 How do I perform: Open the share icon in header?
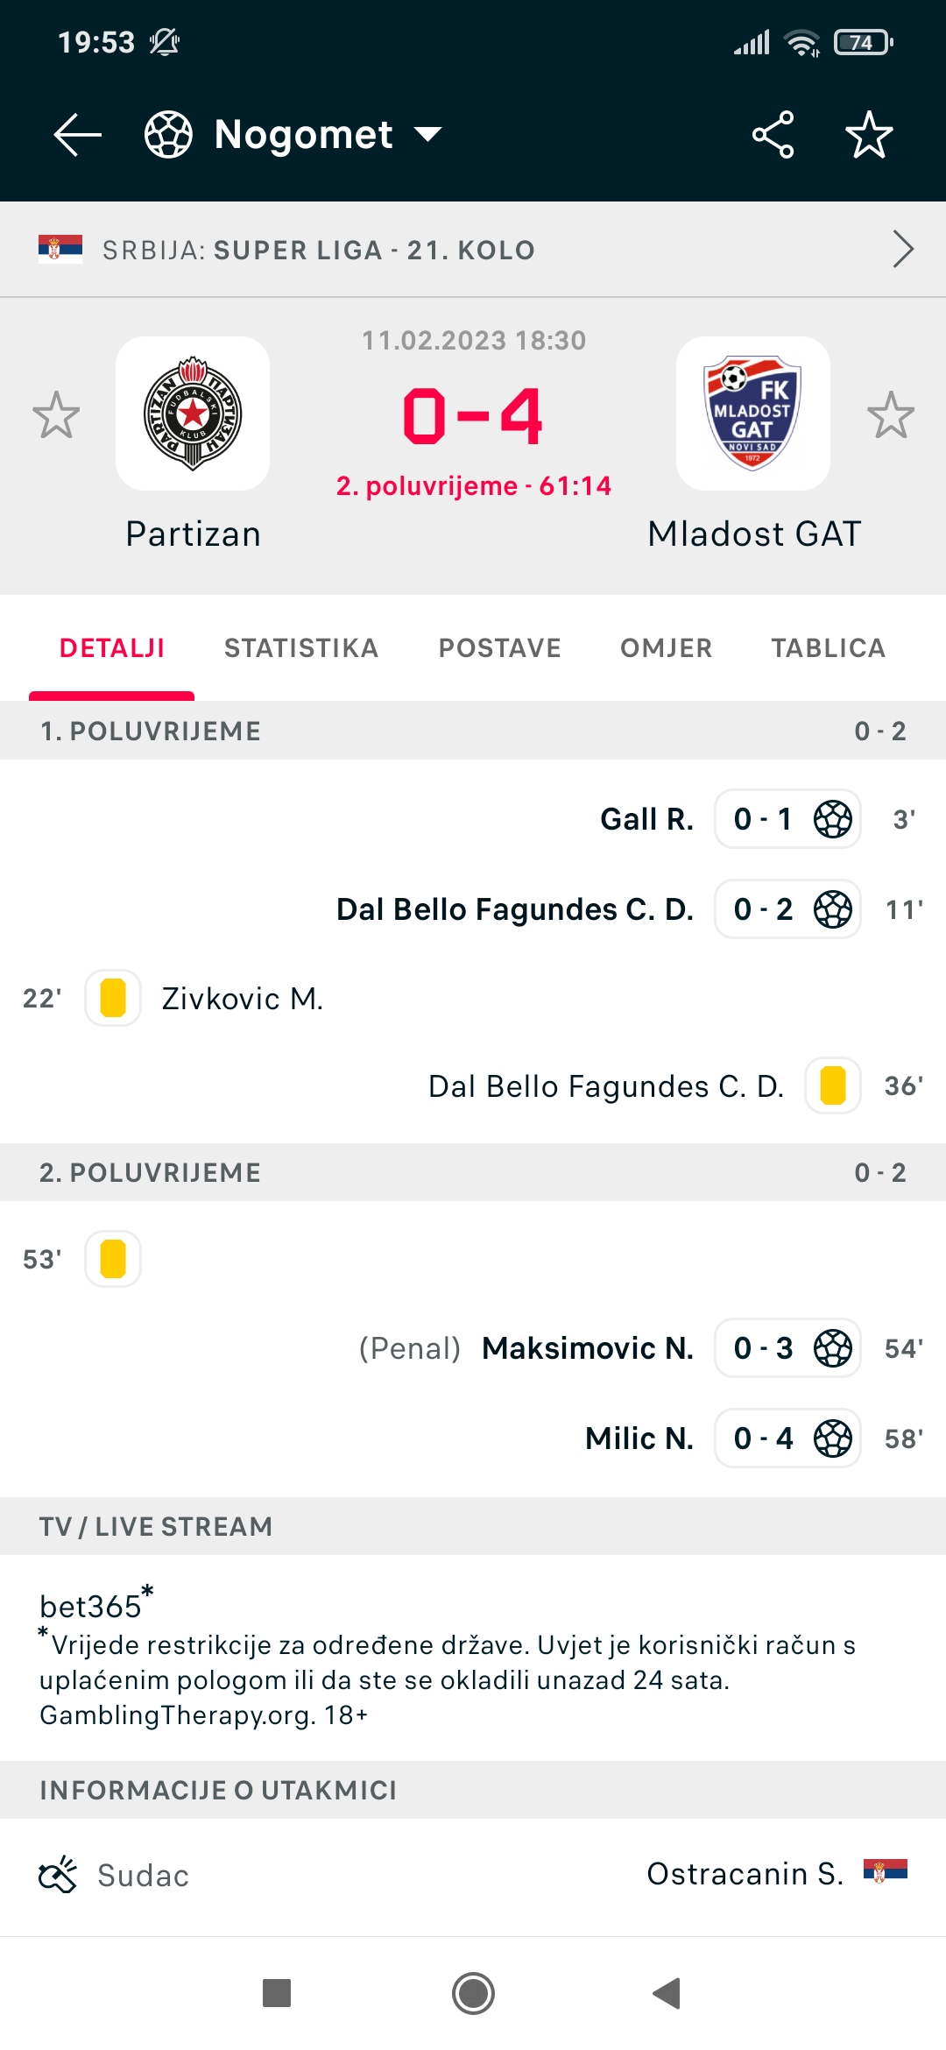pyautogui.click(x=773, y=135)
